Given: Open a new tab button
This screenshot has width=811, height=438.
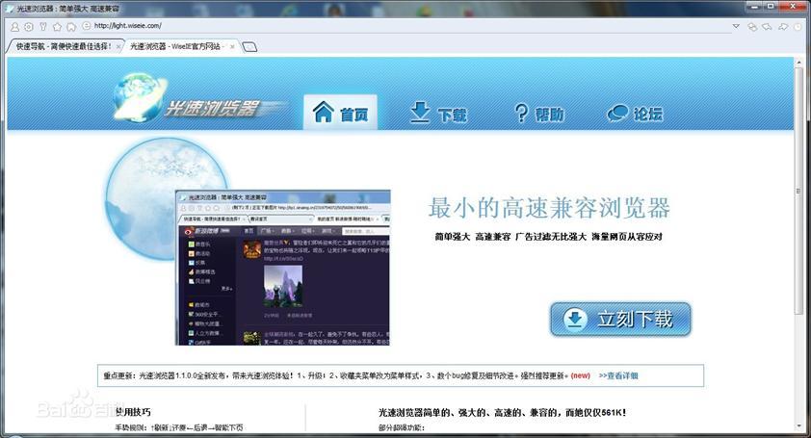Looking at the screenshot, I should (x=249, y=47).
